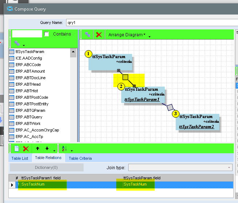Click the ttSysTaskParam1 alias diagram box

143,95
